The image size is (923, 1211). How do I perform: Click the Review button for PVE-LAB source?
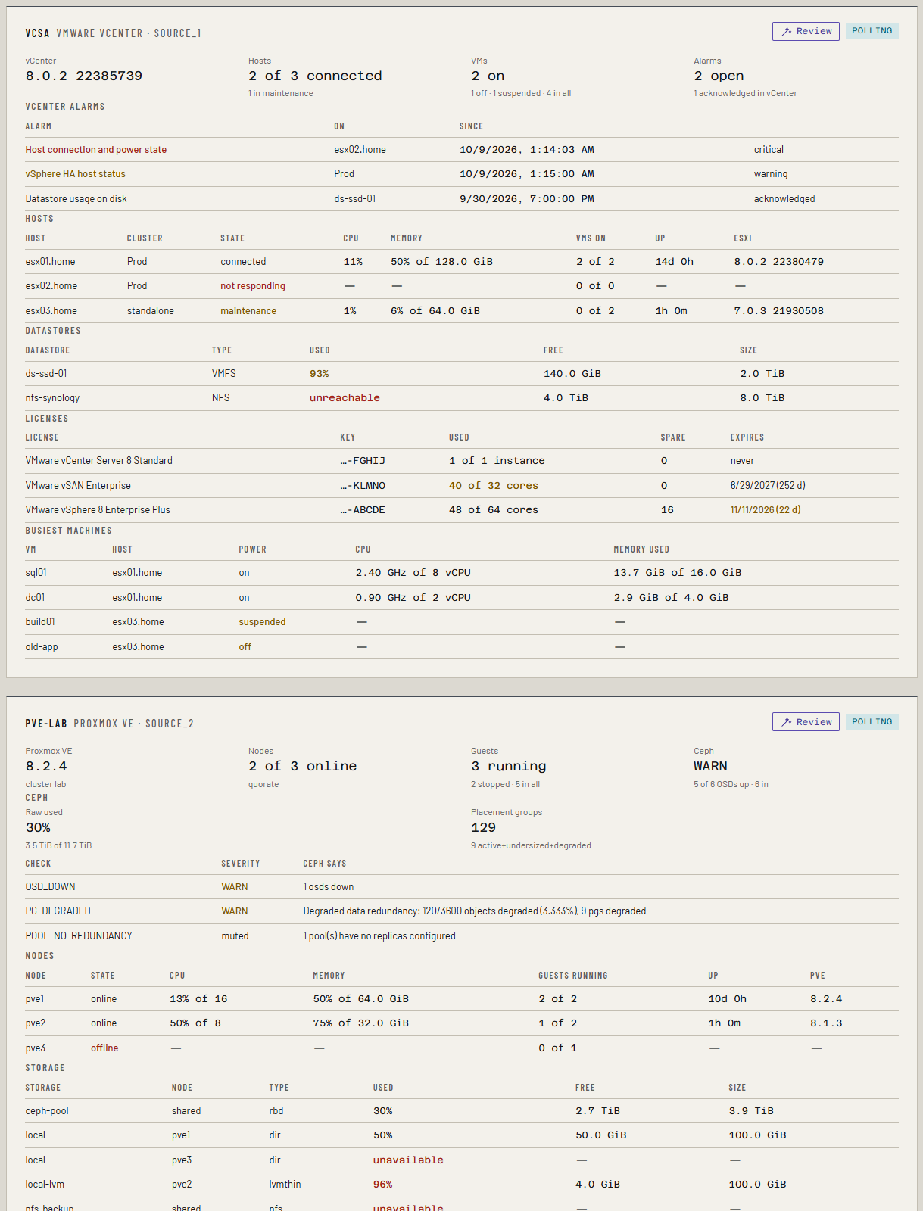[806, 722]
